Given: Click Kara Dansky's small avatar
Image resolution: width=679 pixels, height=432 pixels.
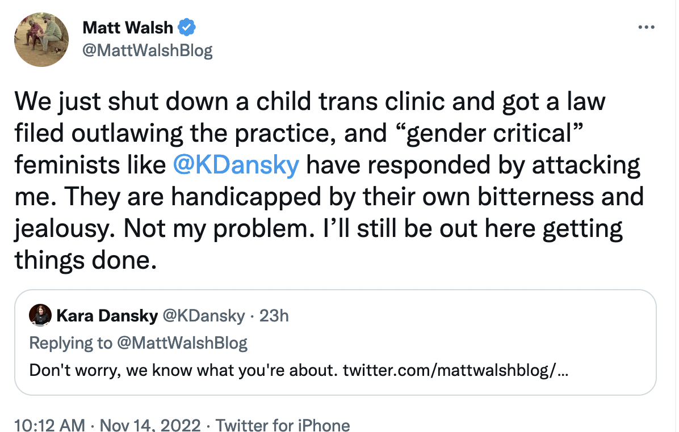Looking at the screenshot, I should 40,315.
